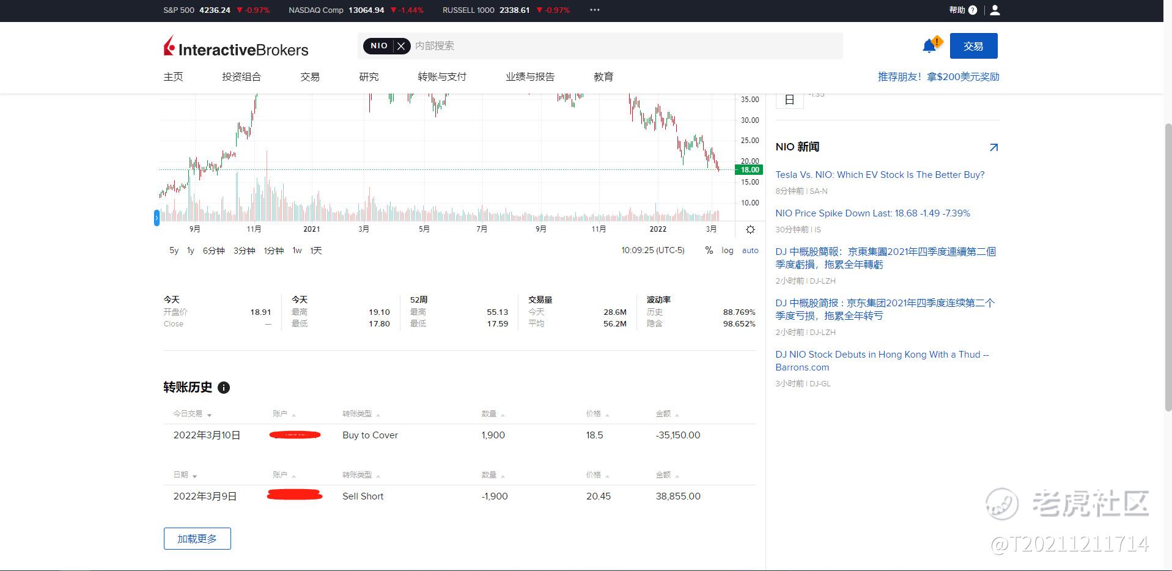This screenshot has height=571, width=1172.
Task: Select the 1y chart range
Action: 190,251
